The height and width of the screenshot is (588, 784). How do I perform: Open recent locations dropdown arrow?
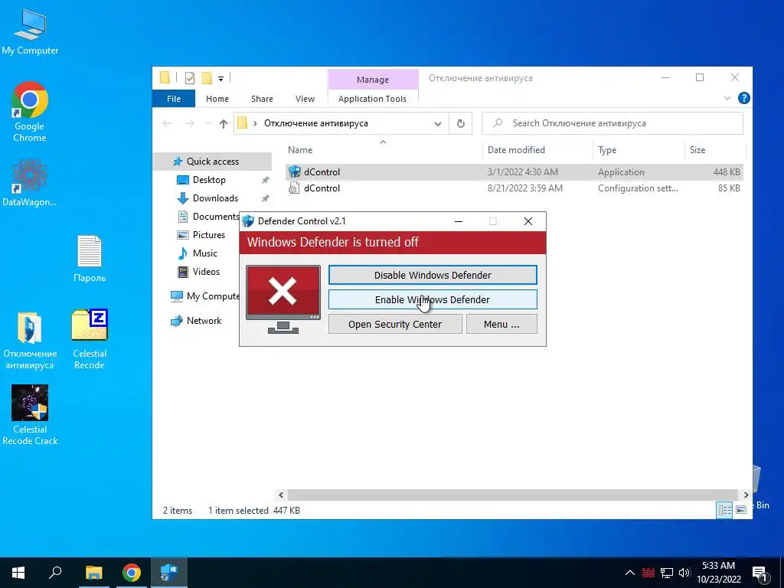click(x=207, y=123)
